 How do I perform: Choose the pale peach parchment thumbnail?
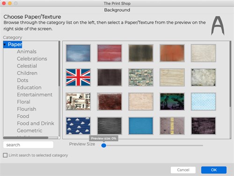[x=141, y=101]
